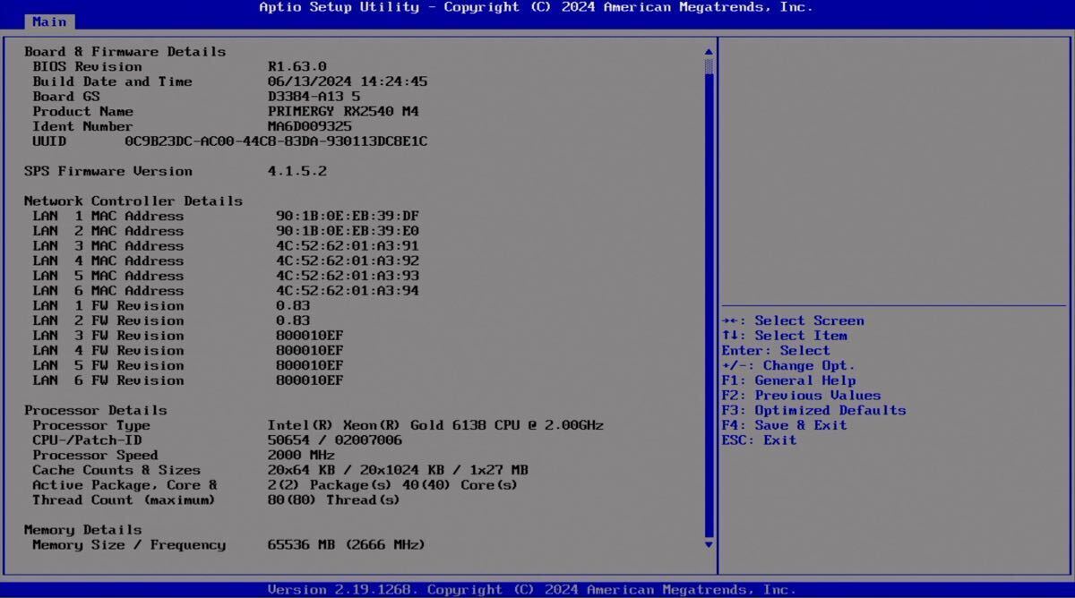
Task: Click MAC address 90:1B:0E:EB:39:E0
Action: pos(348,231)
